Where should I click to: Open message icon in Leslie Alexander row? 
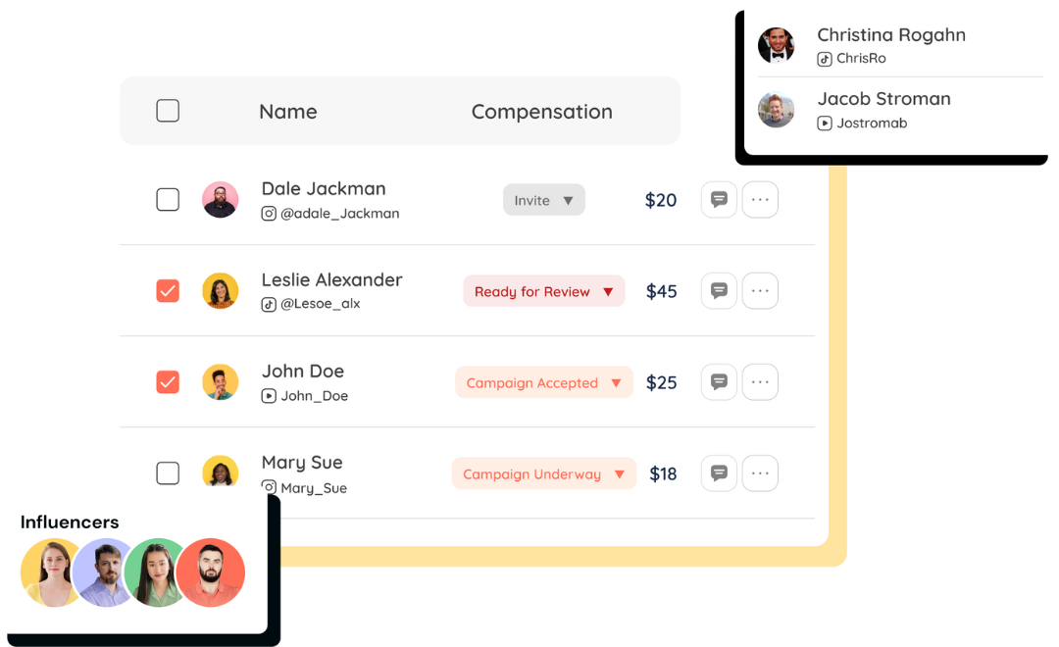(719, 291)
